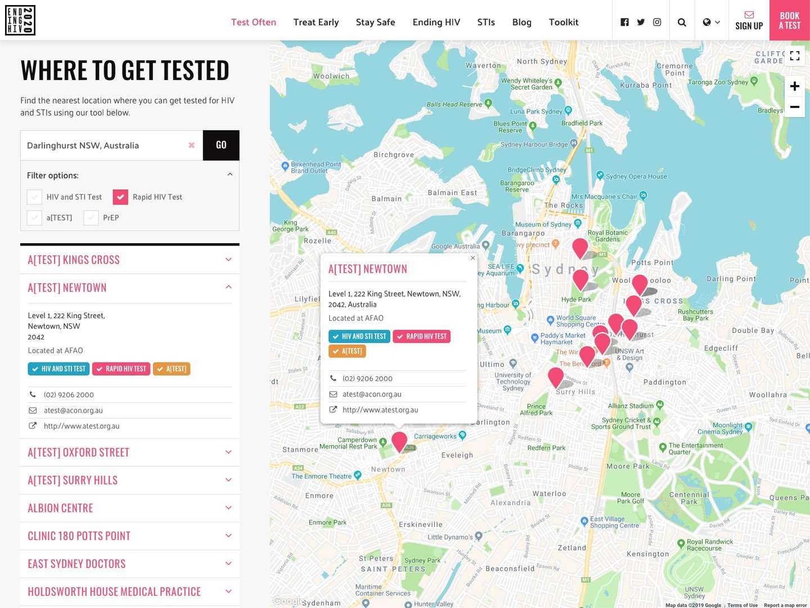Zoom in on the map
810x608 pixels.
click(795, 86)
